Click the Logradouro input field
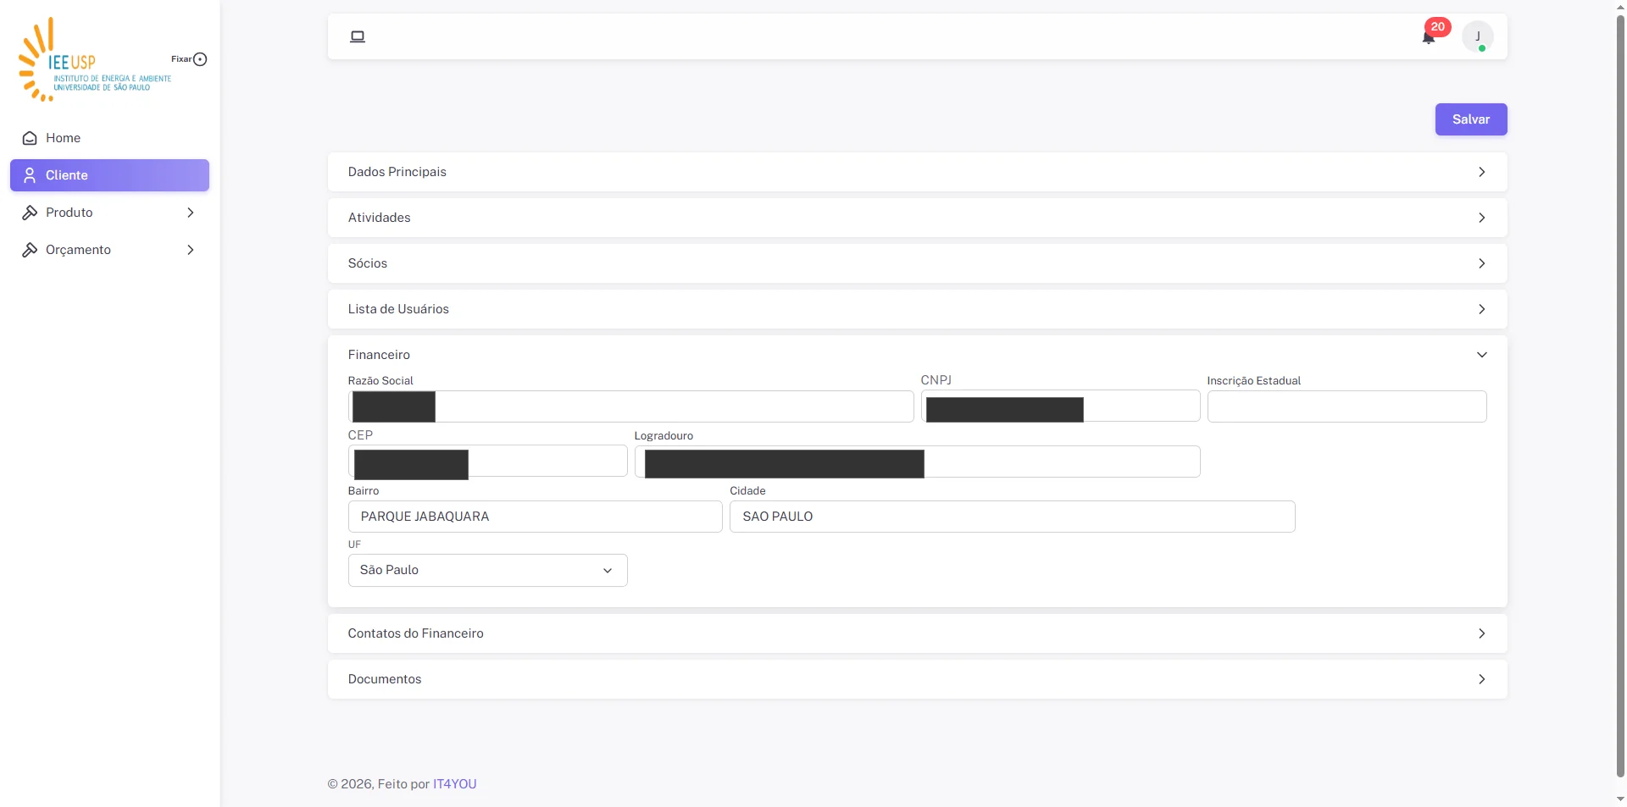 coord(917,462)
